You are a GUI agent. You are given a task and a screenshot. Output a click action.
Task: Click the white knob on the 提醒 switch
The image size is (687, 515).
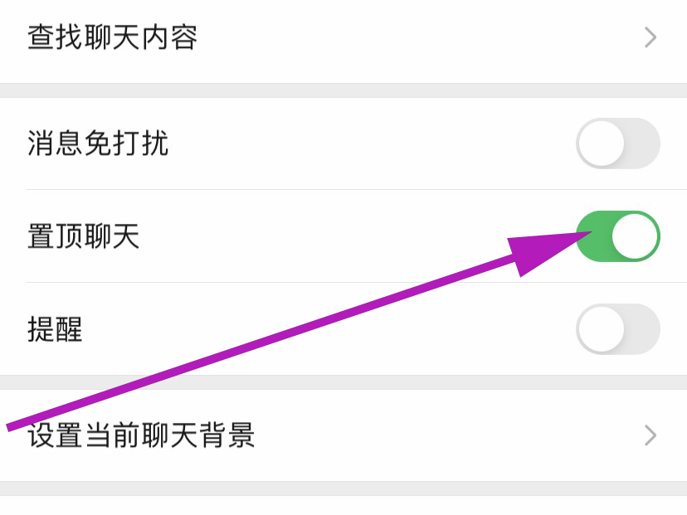pos(601,329)
